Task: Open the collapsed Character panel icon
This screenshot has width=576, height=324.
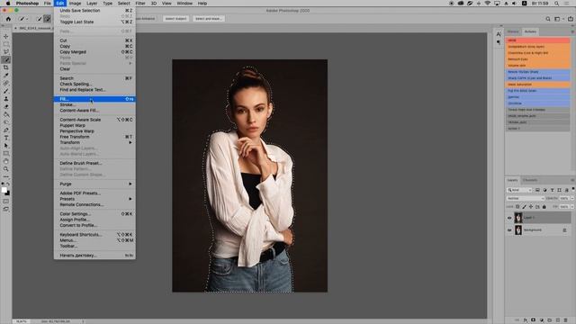Action: pos(499,34)
